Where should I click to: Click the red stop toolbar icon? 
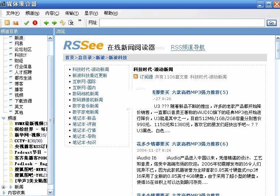35,23
